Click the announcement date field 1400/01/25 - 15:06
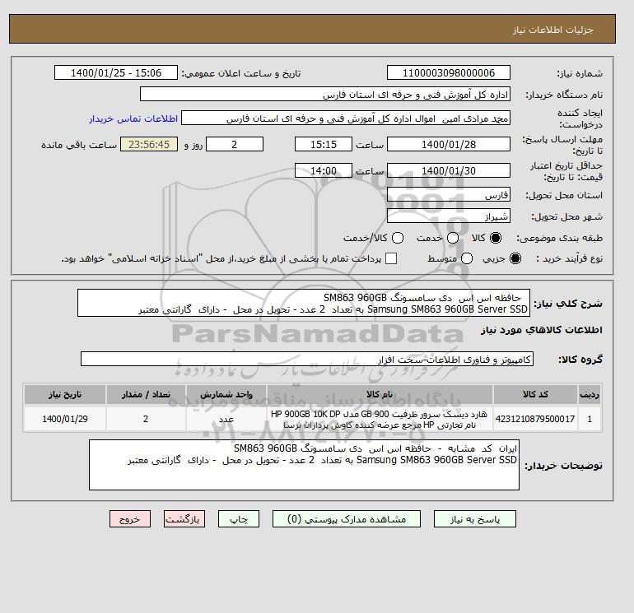The width and height of the screenshot is (634, 613). click(x=115, y=72)
